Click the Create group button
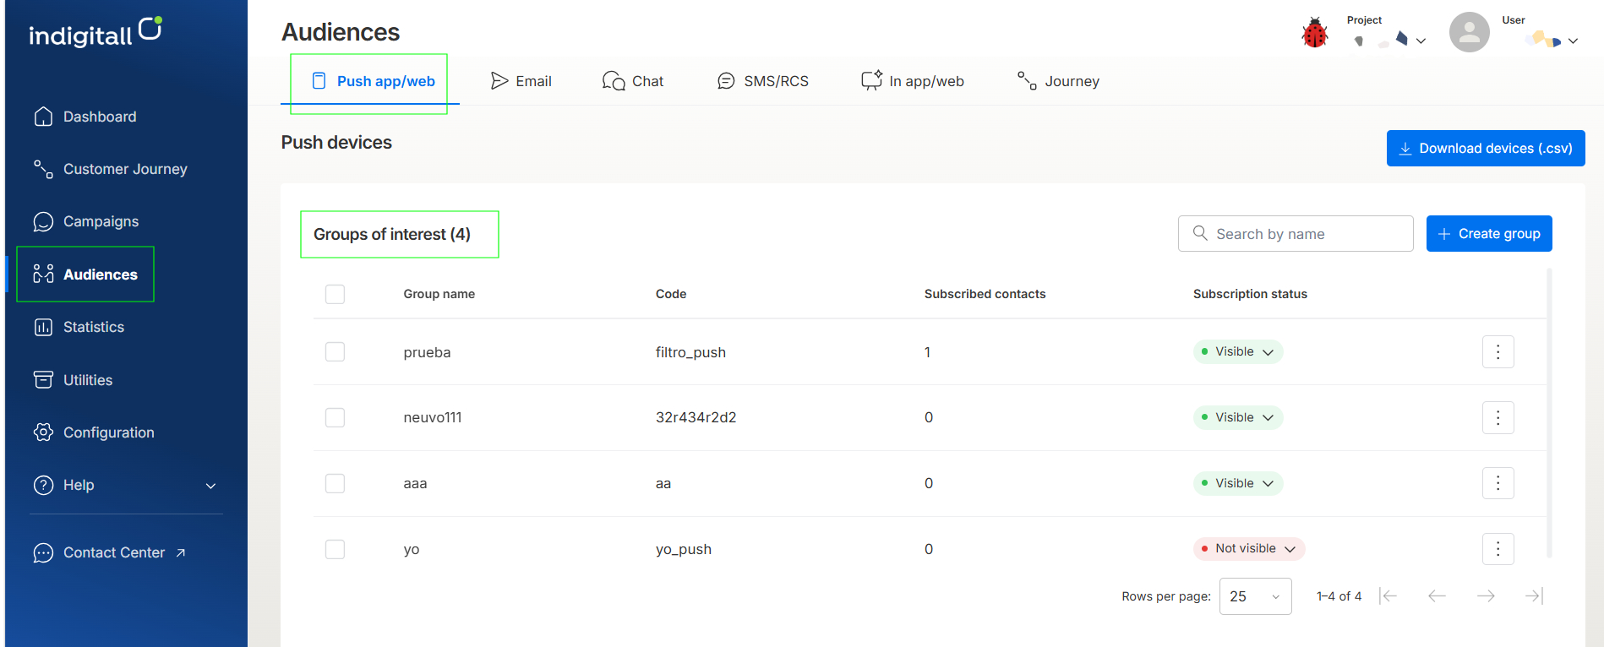The width and height of the screenshot is (1604, 647). pos(1489,234)
